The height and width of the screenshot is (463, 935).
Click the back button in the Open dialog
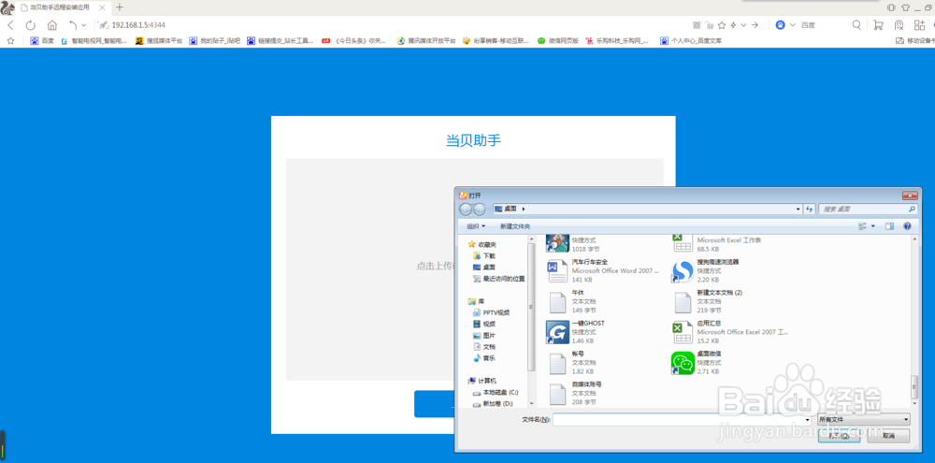tap(466, 210)
